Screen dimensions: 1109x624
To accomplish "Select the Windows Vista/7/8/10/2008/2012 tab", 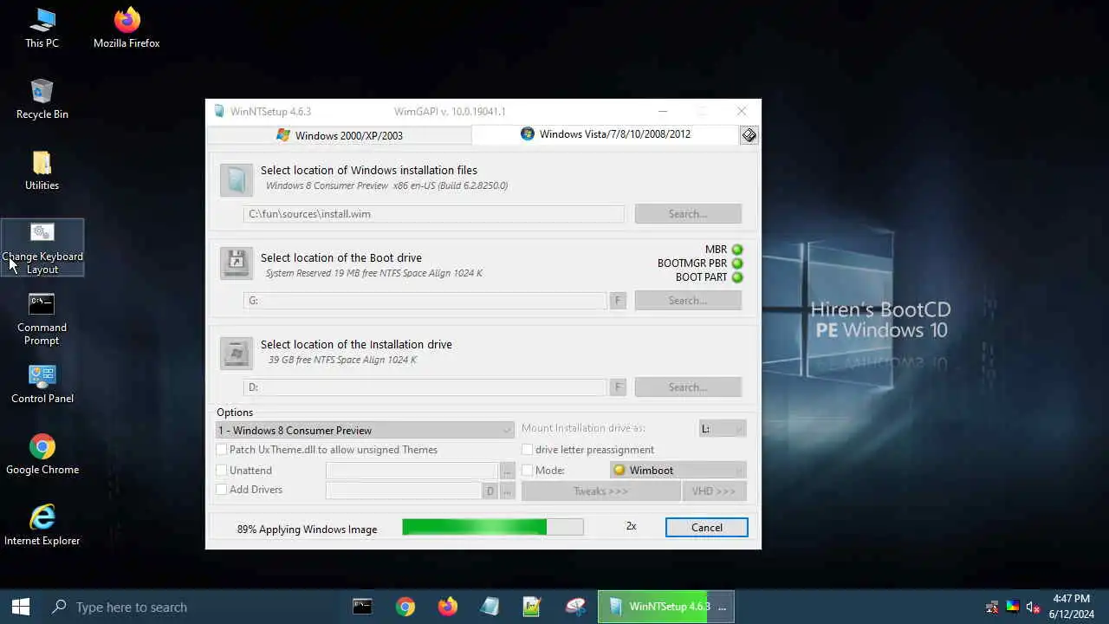I will click(606, 134).
